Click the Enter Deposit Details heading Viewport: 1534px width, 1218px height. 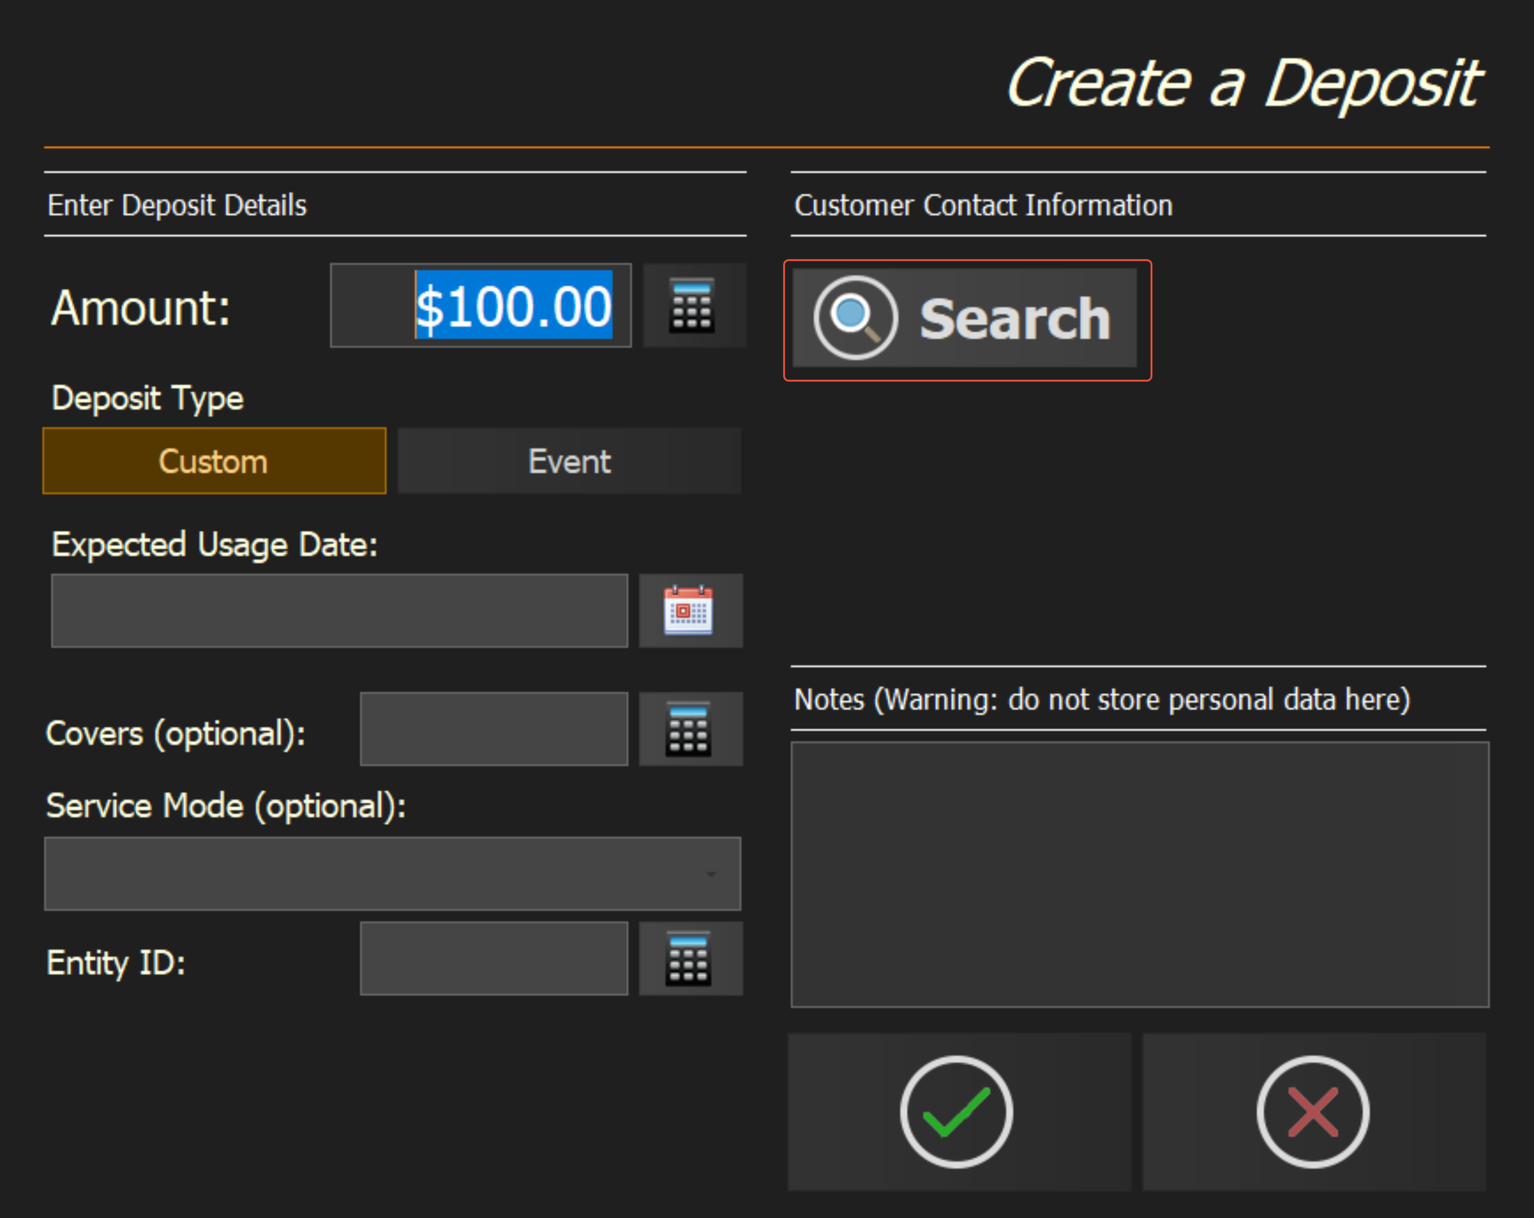[x=177, y=206]
